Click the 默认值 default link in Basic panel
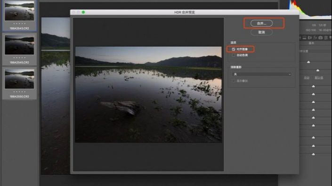 319,78
